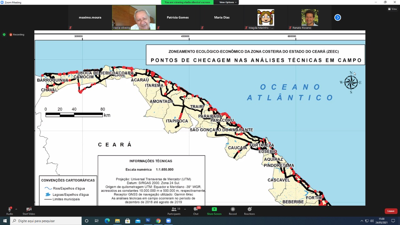The height and width of the screenshot is (225, 400).
Task: Show next participants with blue arrow
Action: tap(337, 17)
